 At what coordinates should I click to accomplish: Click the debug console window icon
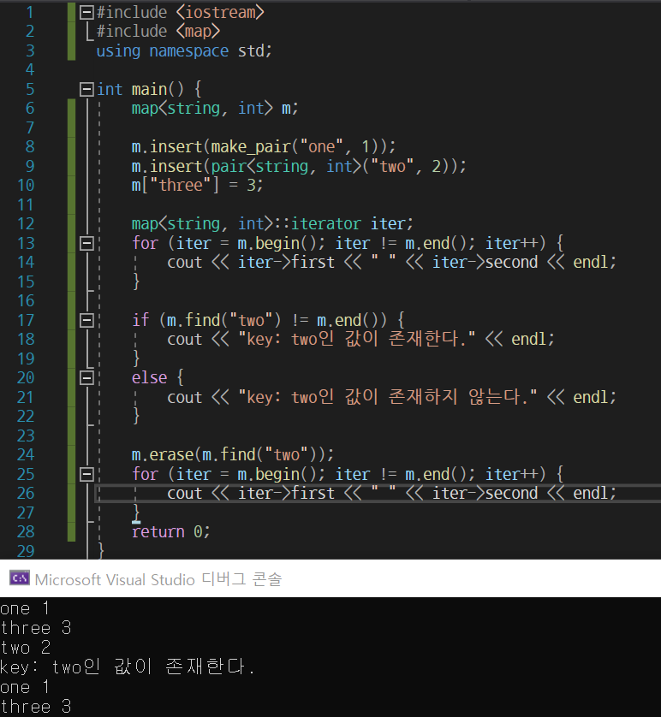[x=20, y=578]
